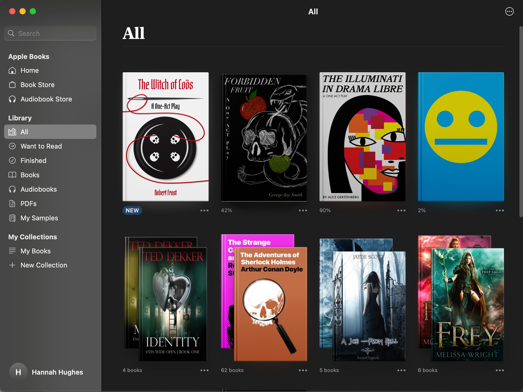Click the PDFs document icon

click(12, 204)
